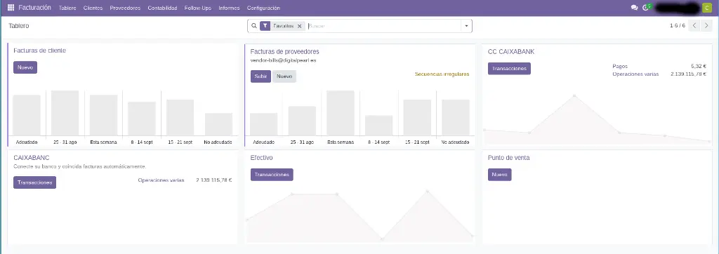Click Transacciones in Efectivo card
The height and width of the screenshot is (254, 719).
pyautogui.click(x=272, y=175)
